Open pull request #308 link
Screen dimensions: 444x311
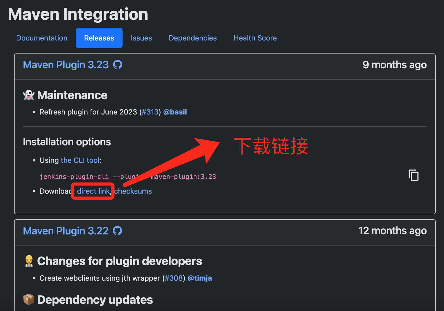pyautogui.click(x=174, y=278)
